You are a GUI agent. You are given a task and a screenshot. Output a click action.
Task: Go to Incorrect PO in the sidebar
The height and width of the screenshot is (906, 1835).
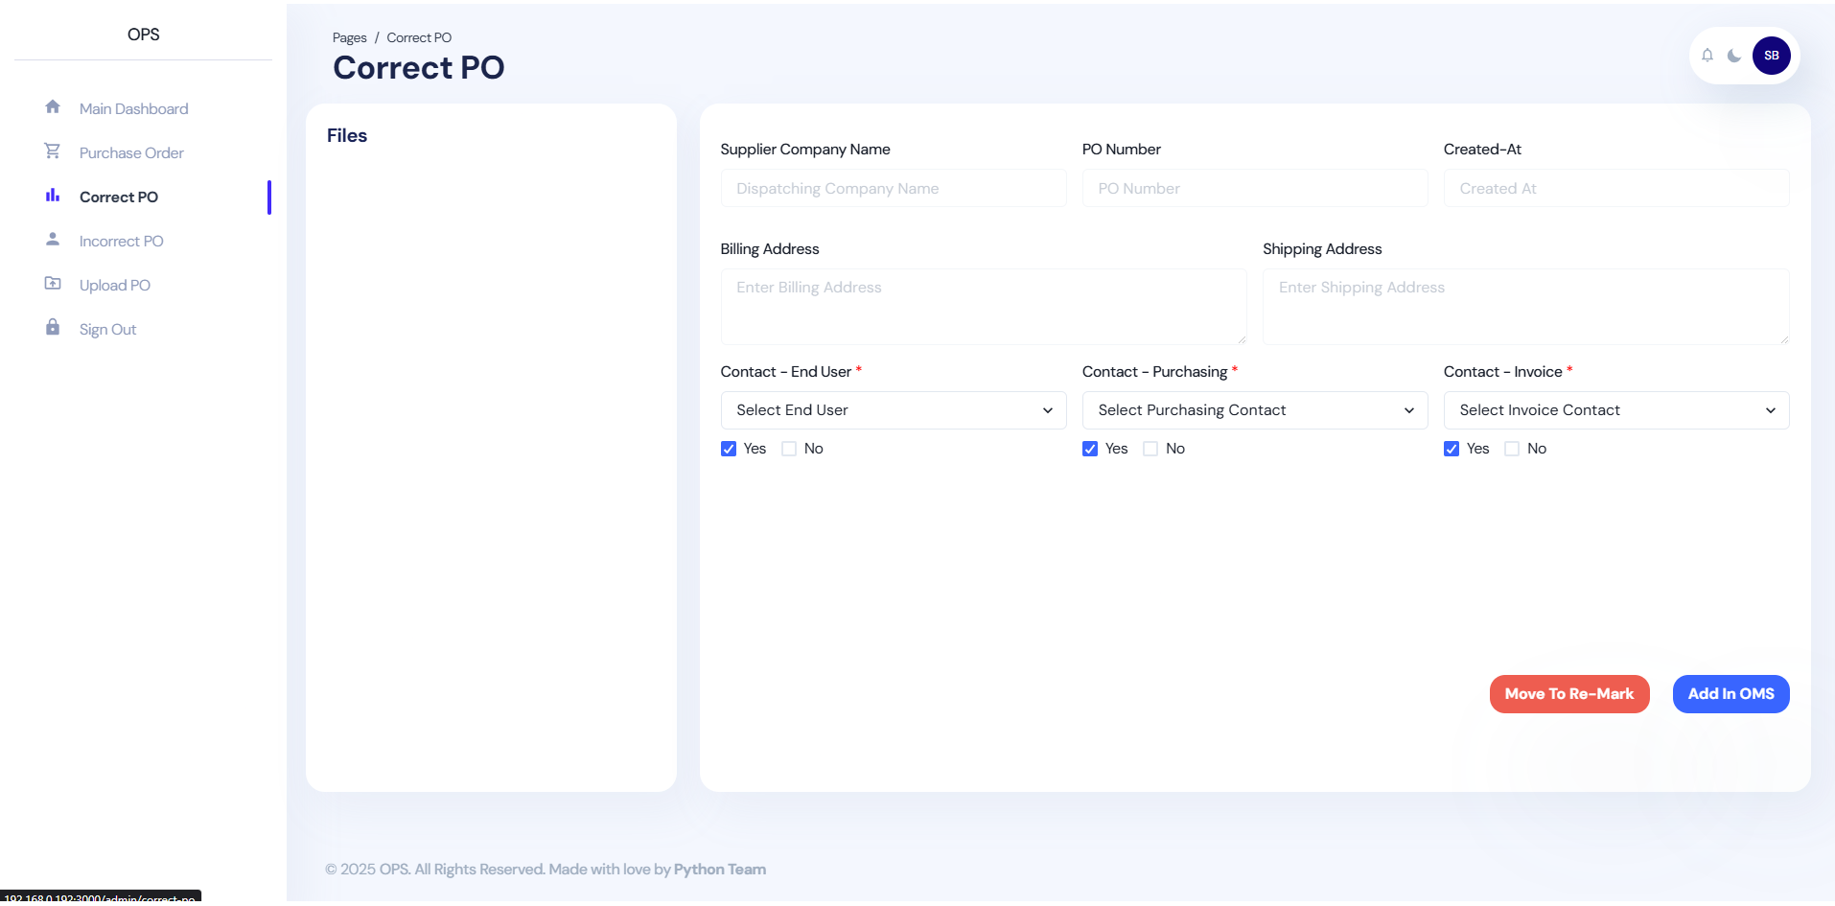pos(122,242)
